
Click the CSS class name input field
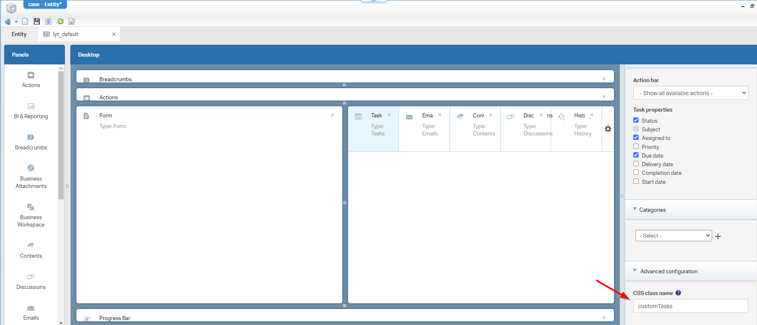click(x=690, y=306)
